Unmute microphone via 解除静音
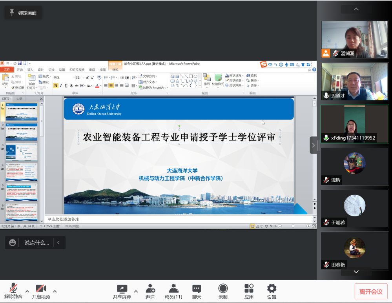 pyautogui.click(x=13, y=289)
